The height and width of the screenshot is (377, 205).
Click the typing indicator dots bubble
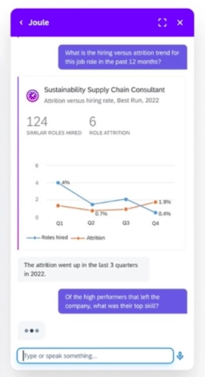tap(32, 330)
